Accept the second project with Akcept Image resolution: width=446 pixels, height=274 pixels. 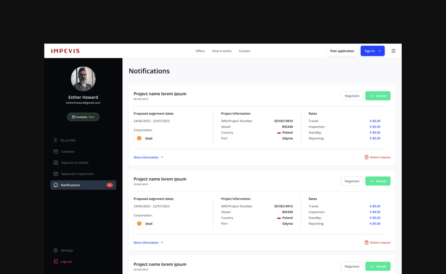(x=378, y=181)
